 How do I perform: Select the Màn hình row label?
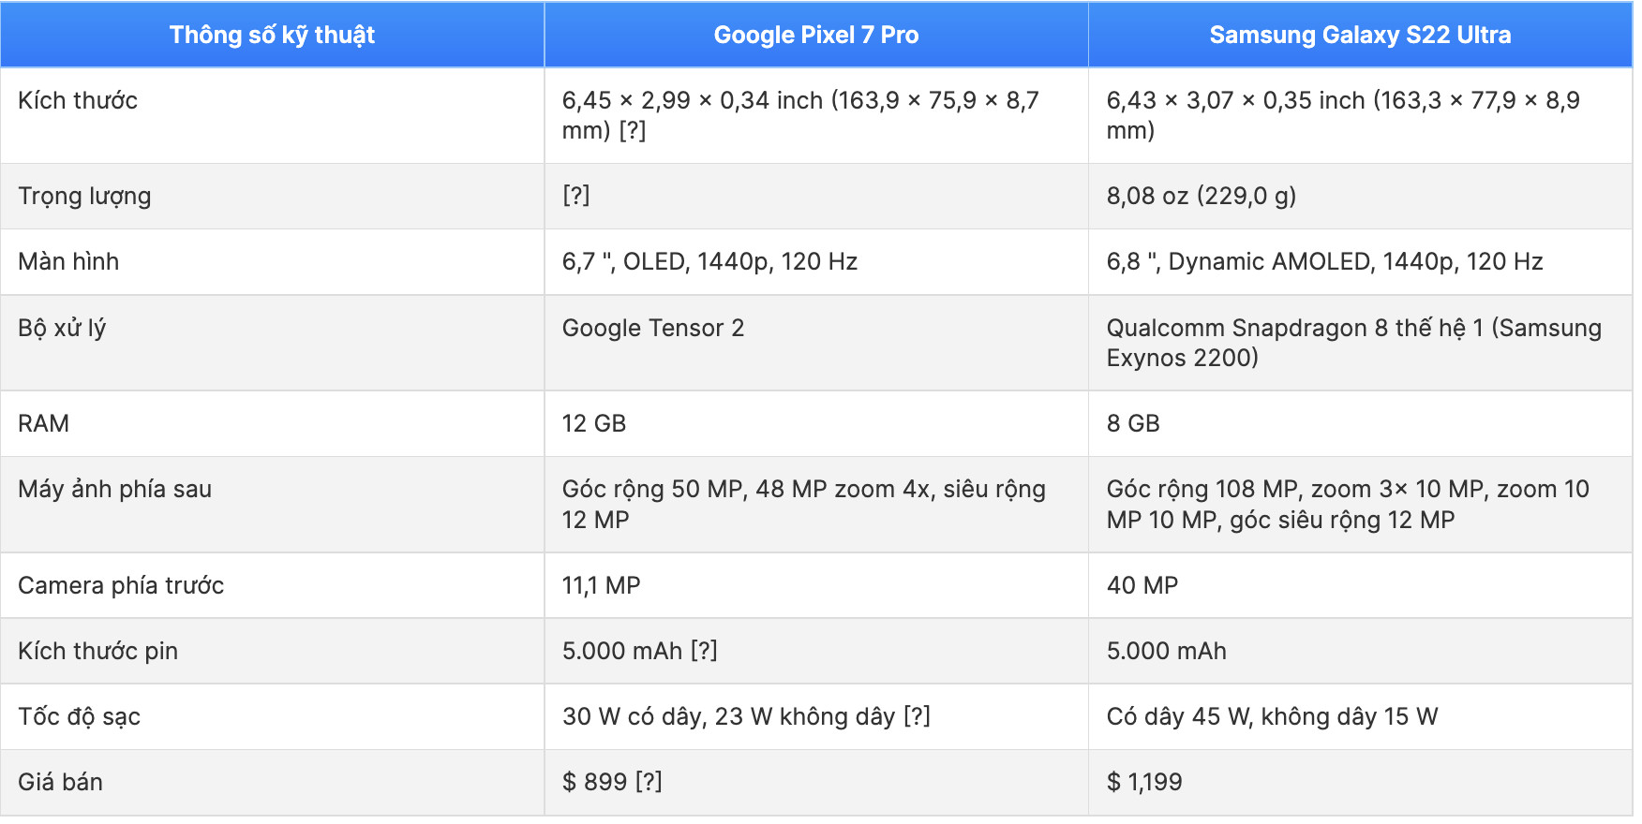coord(68,262)
